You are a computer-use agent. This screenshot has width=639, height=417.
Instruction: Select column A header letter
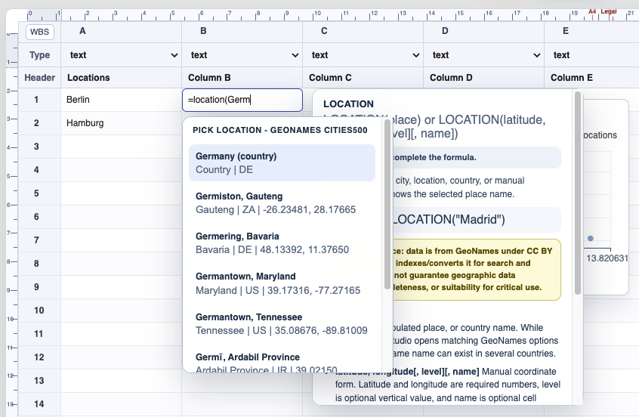[x=82, y=31]
